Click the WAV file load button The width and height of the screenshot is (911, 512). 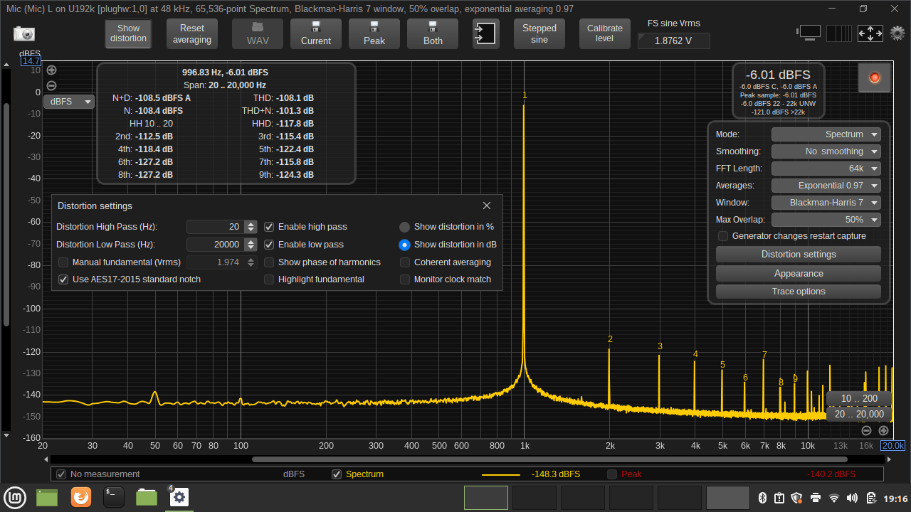pyautogui.click(x=258, y=33)
